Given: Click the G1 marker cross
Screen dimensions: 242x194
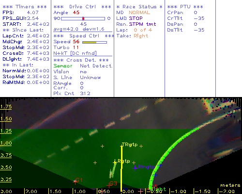Looking at the screenshot, I should [75, 182].
